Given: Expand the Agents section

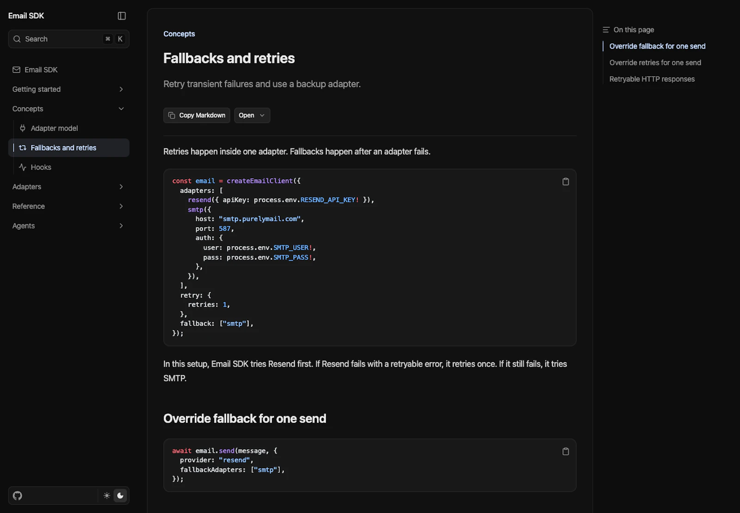Looking at the screenshot, I should click(68, 225).
